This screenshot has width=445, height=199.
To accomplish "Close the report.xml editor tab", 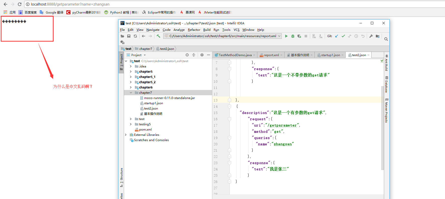I will click(281, 55).
